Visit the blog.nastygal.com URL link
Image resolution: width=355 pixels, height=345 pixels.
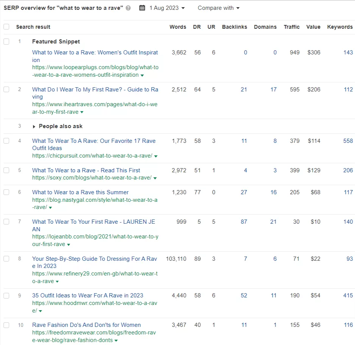click(95, 203)
